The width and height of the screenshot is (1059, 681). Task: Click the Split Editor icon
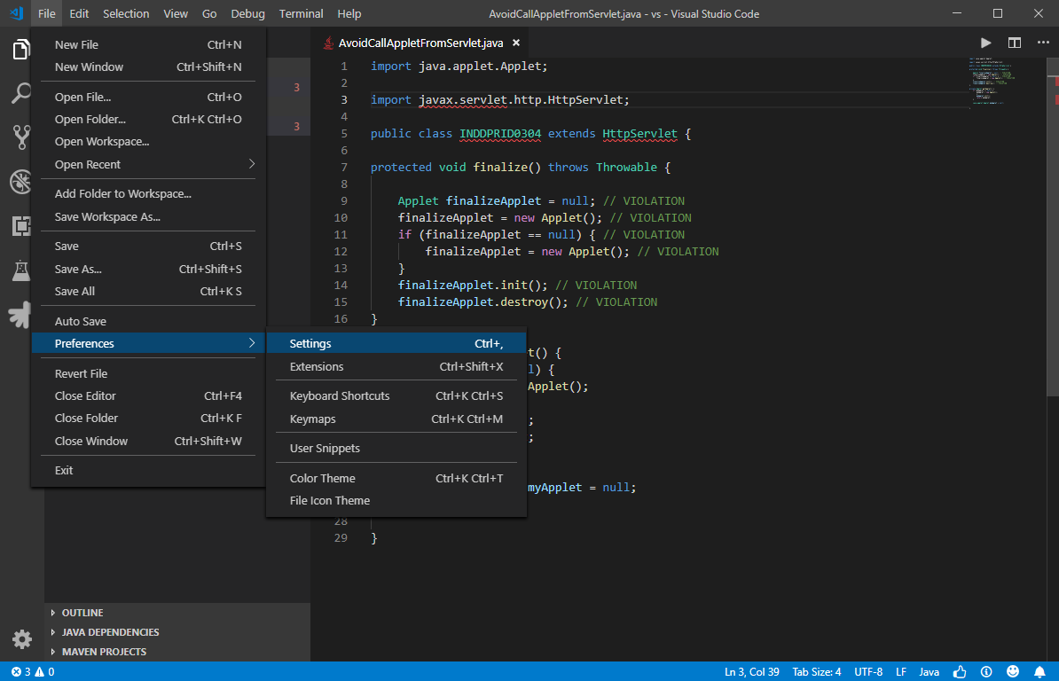click(1014, 43)
